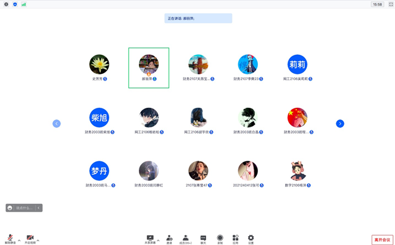The image size is (395, 245).
Task: Select the black-and-white hat figure avatar
Action: tap(247, 118)
